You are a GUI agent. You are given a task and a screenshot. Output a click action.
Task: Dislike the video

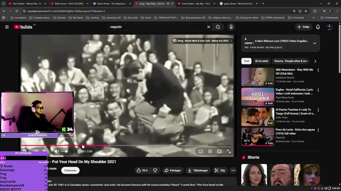(155, 170)
